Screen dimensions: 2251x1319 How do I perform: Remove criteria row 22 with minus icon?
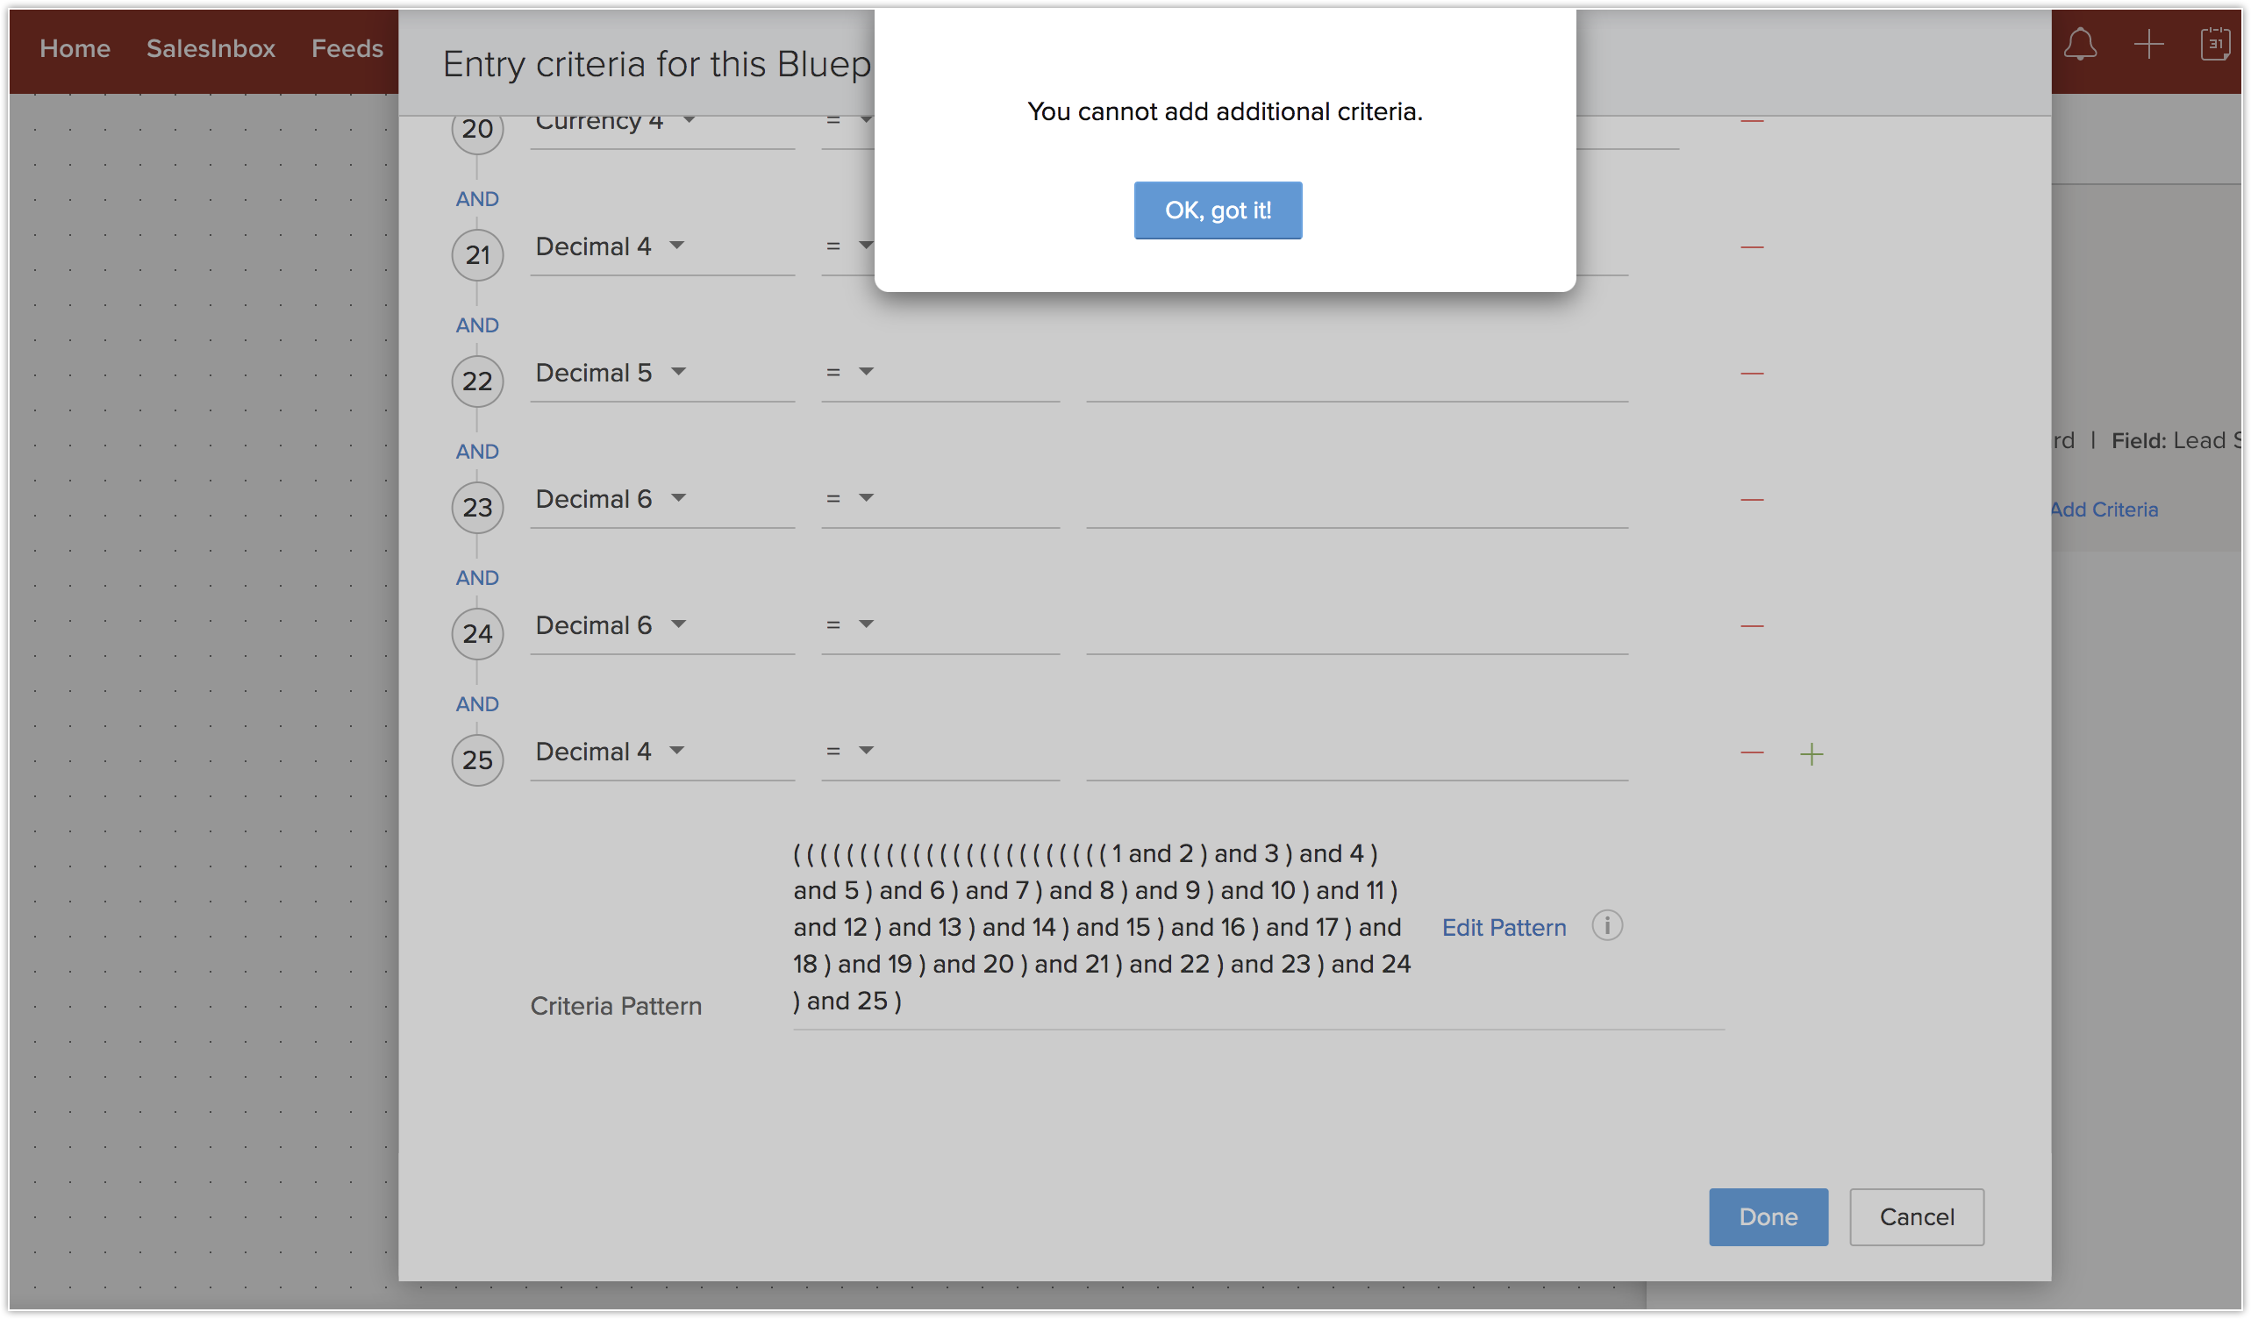point(1752,374)
